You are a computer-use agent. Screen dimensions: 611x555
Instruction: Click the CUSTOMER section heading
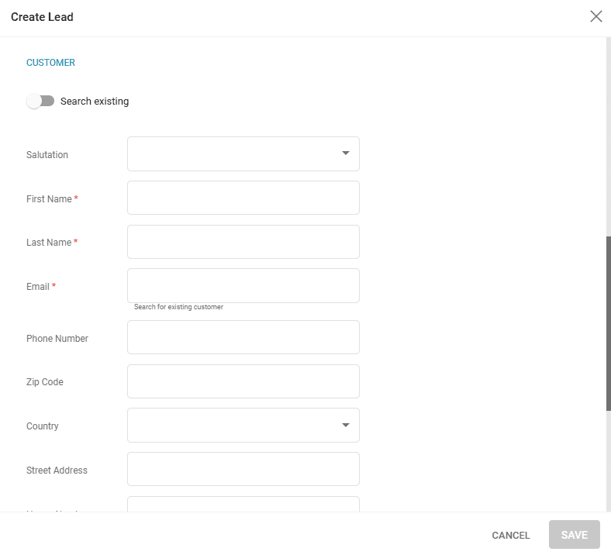(50, 63)
